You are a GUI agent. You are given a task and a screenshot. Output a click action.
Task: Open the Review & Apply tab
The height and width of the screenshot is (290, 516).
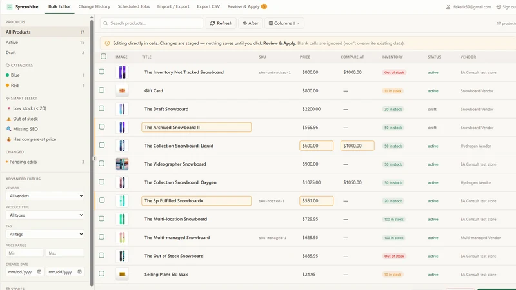[x=247, y=6]
